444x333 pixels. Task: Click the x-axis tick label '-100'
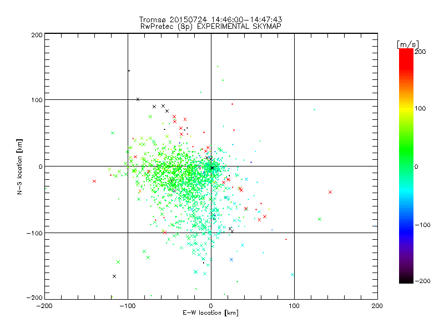pyautogui.click(x=128, y=306)
